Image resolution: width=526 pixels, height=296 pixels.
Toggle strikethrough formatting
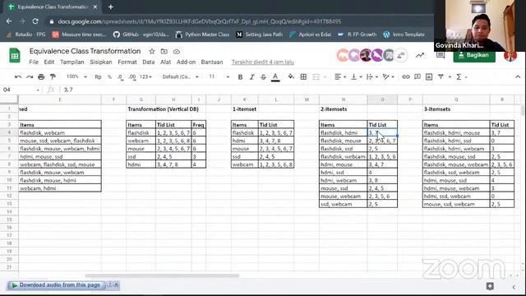pos(263,76)
